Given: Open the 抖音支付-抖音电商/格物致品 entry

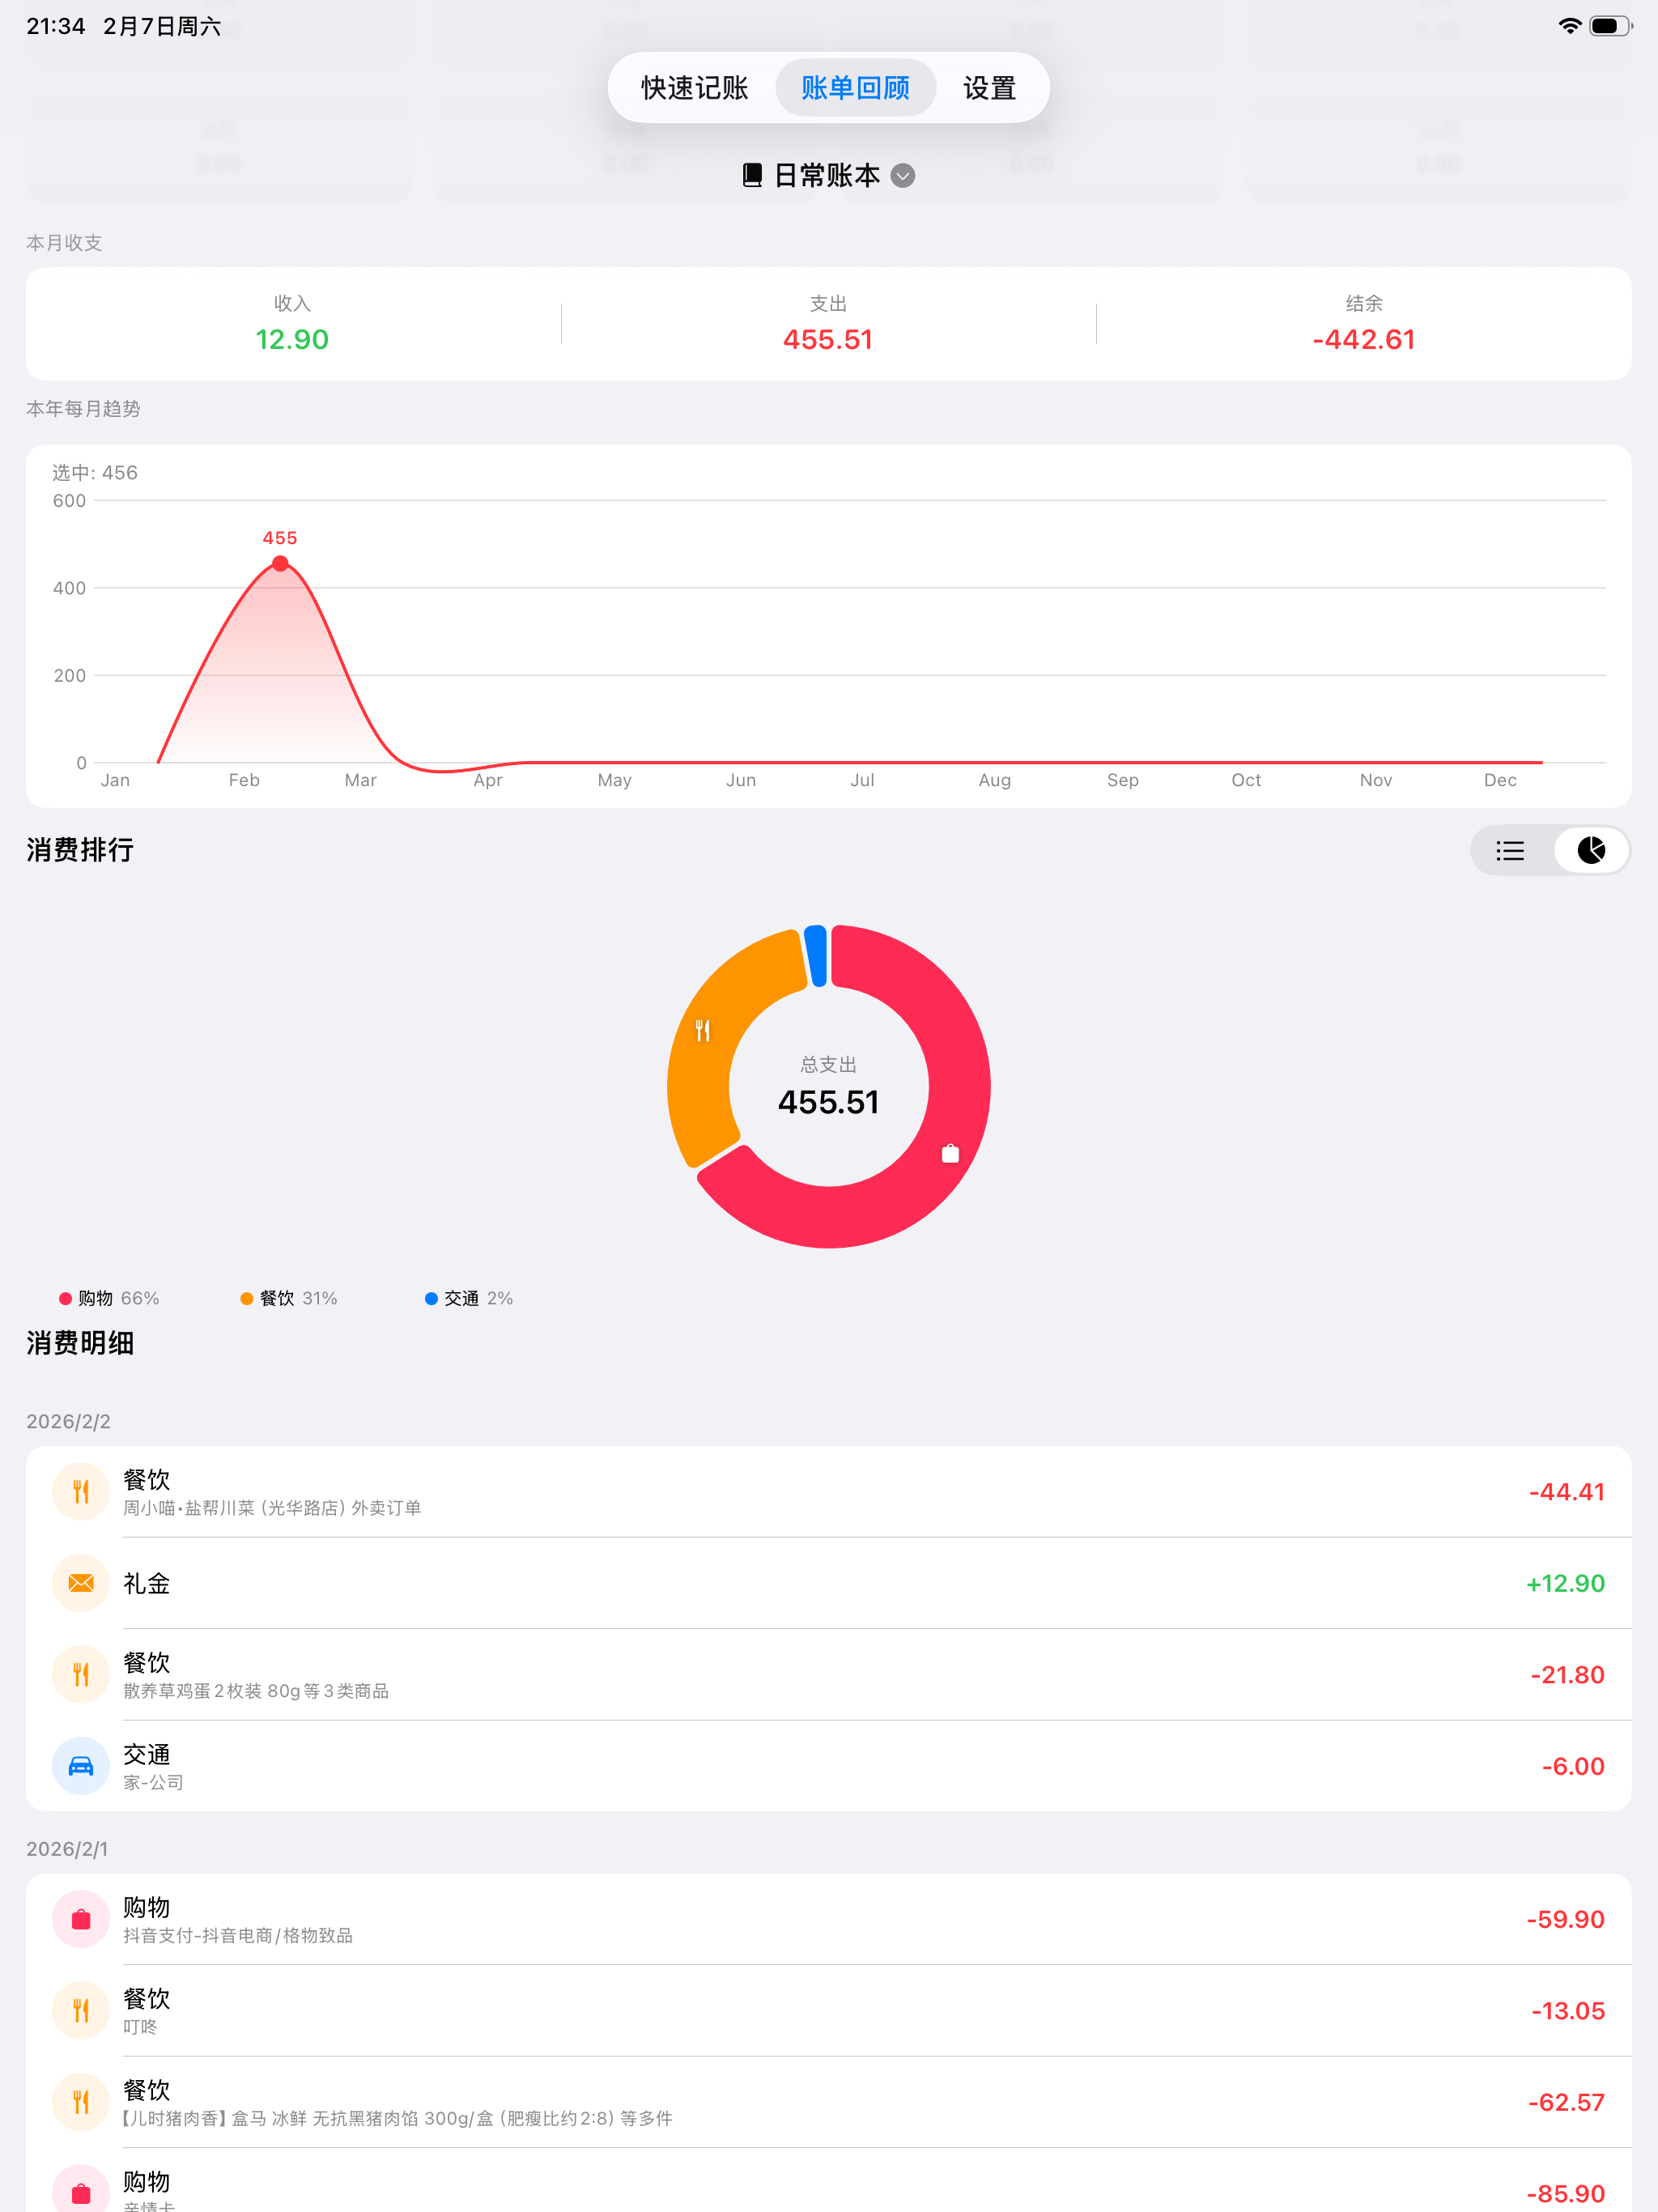Looking at the screenshot, I should coord(828,1919).
